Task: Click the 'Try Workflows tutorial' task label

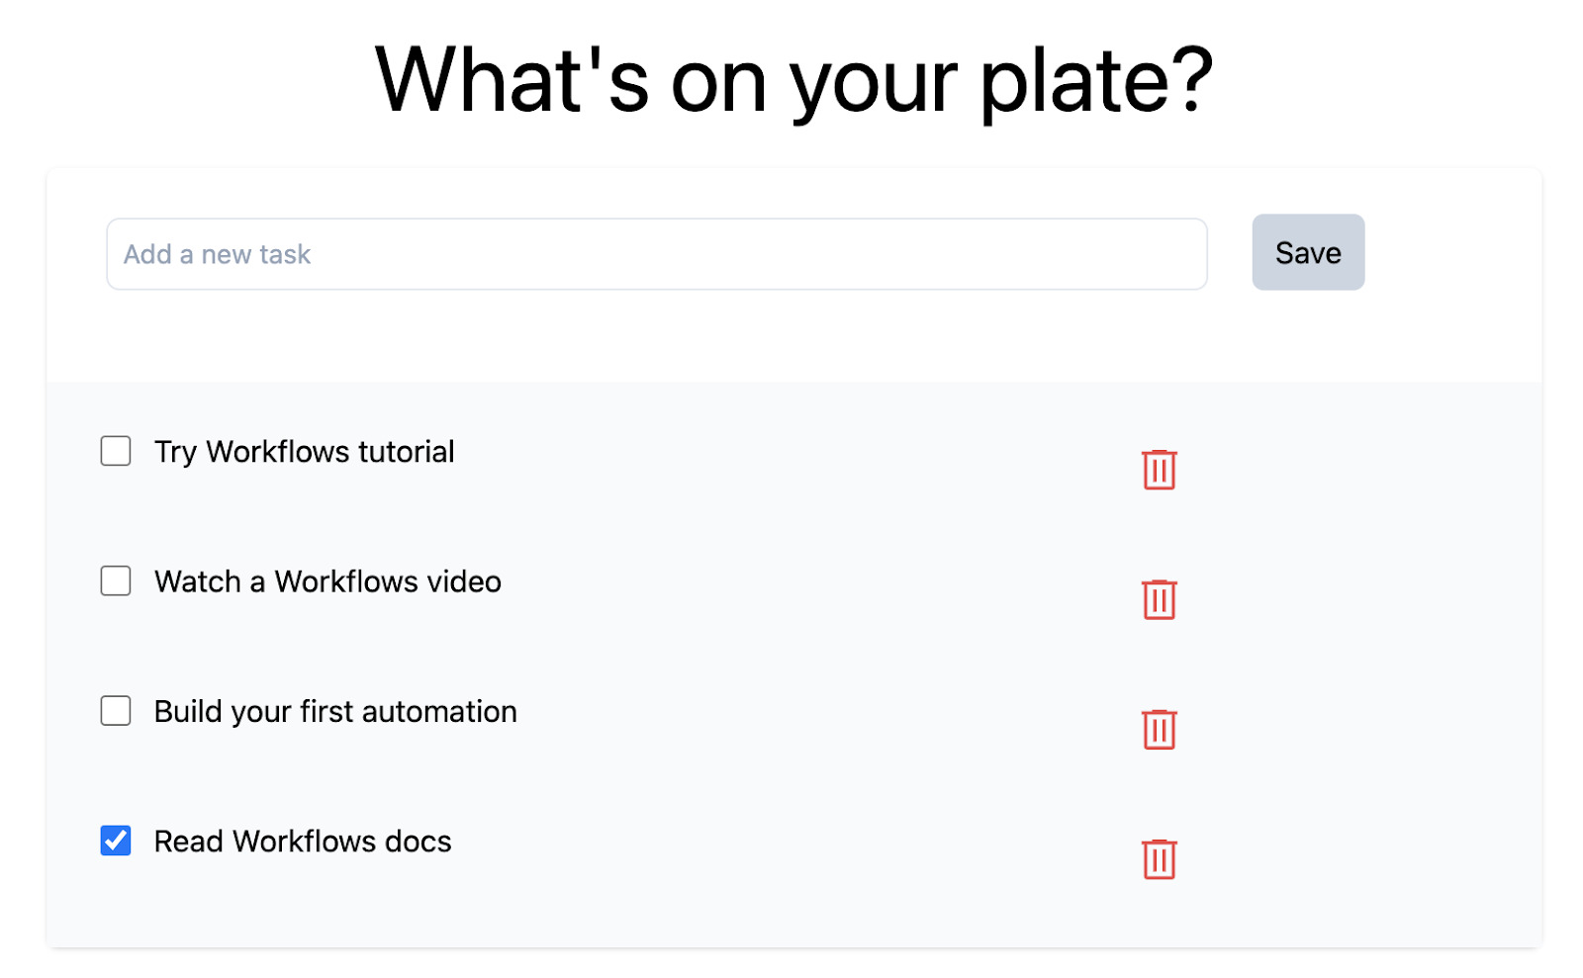Action: point(304,452)
